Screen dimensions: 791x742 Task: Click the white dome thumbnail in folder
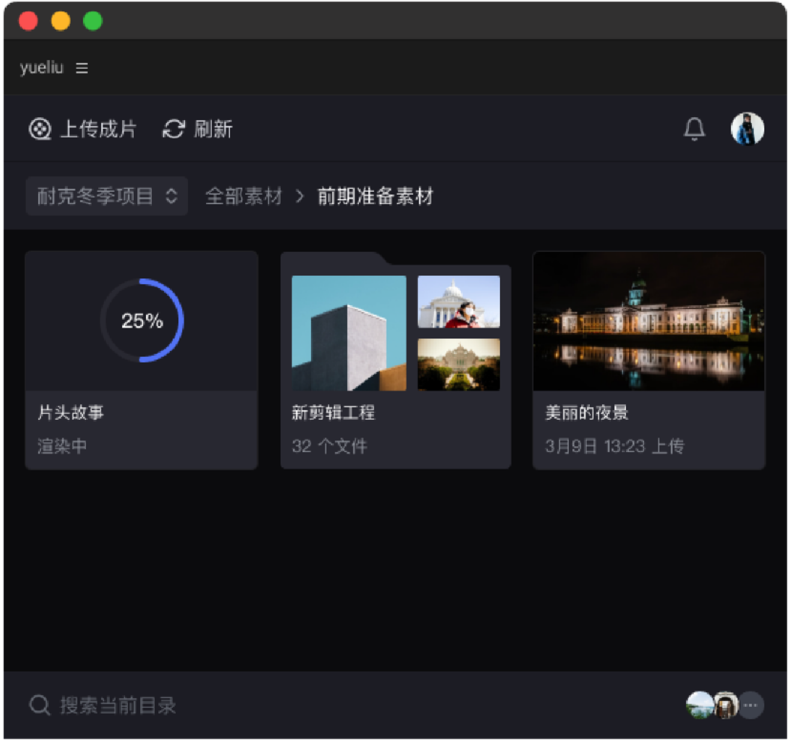(x=459, y=302)
